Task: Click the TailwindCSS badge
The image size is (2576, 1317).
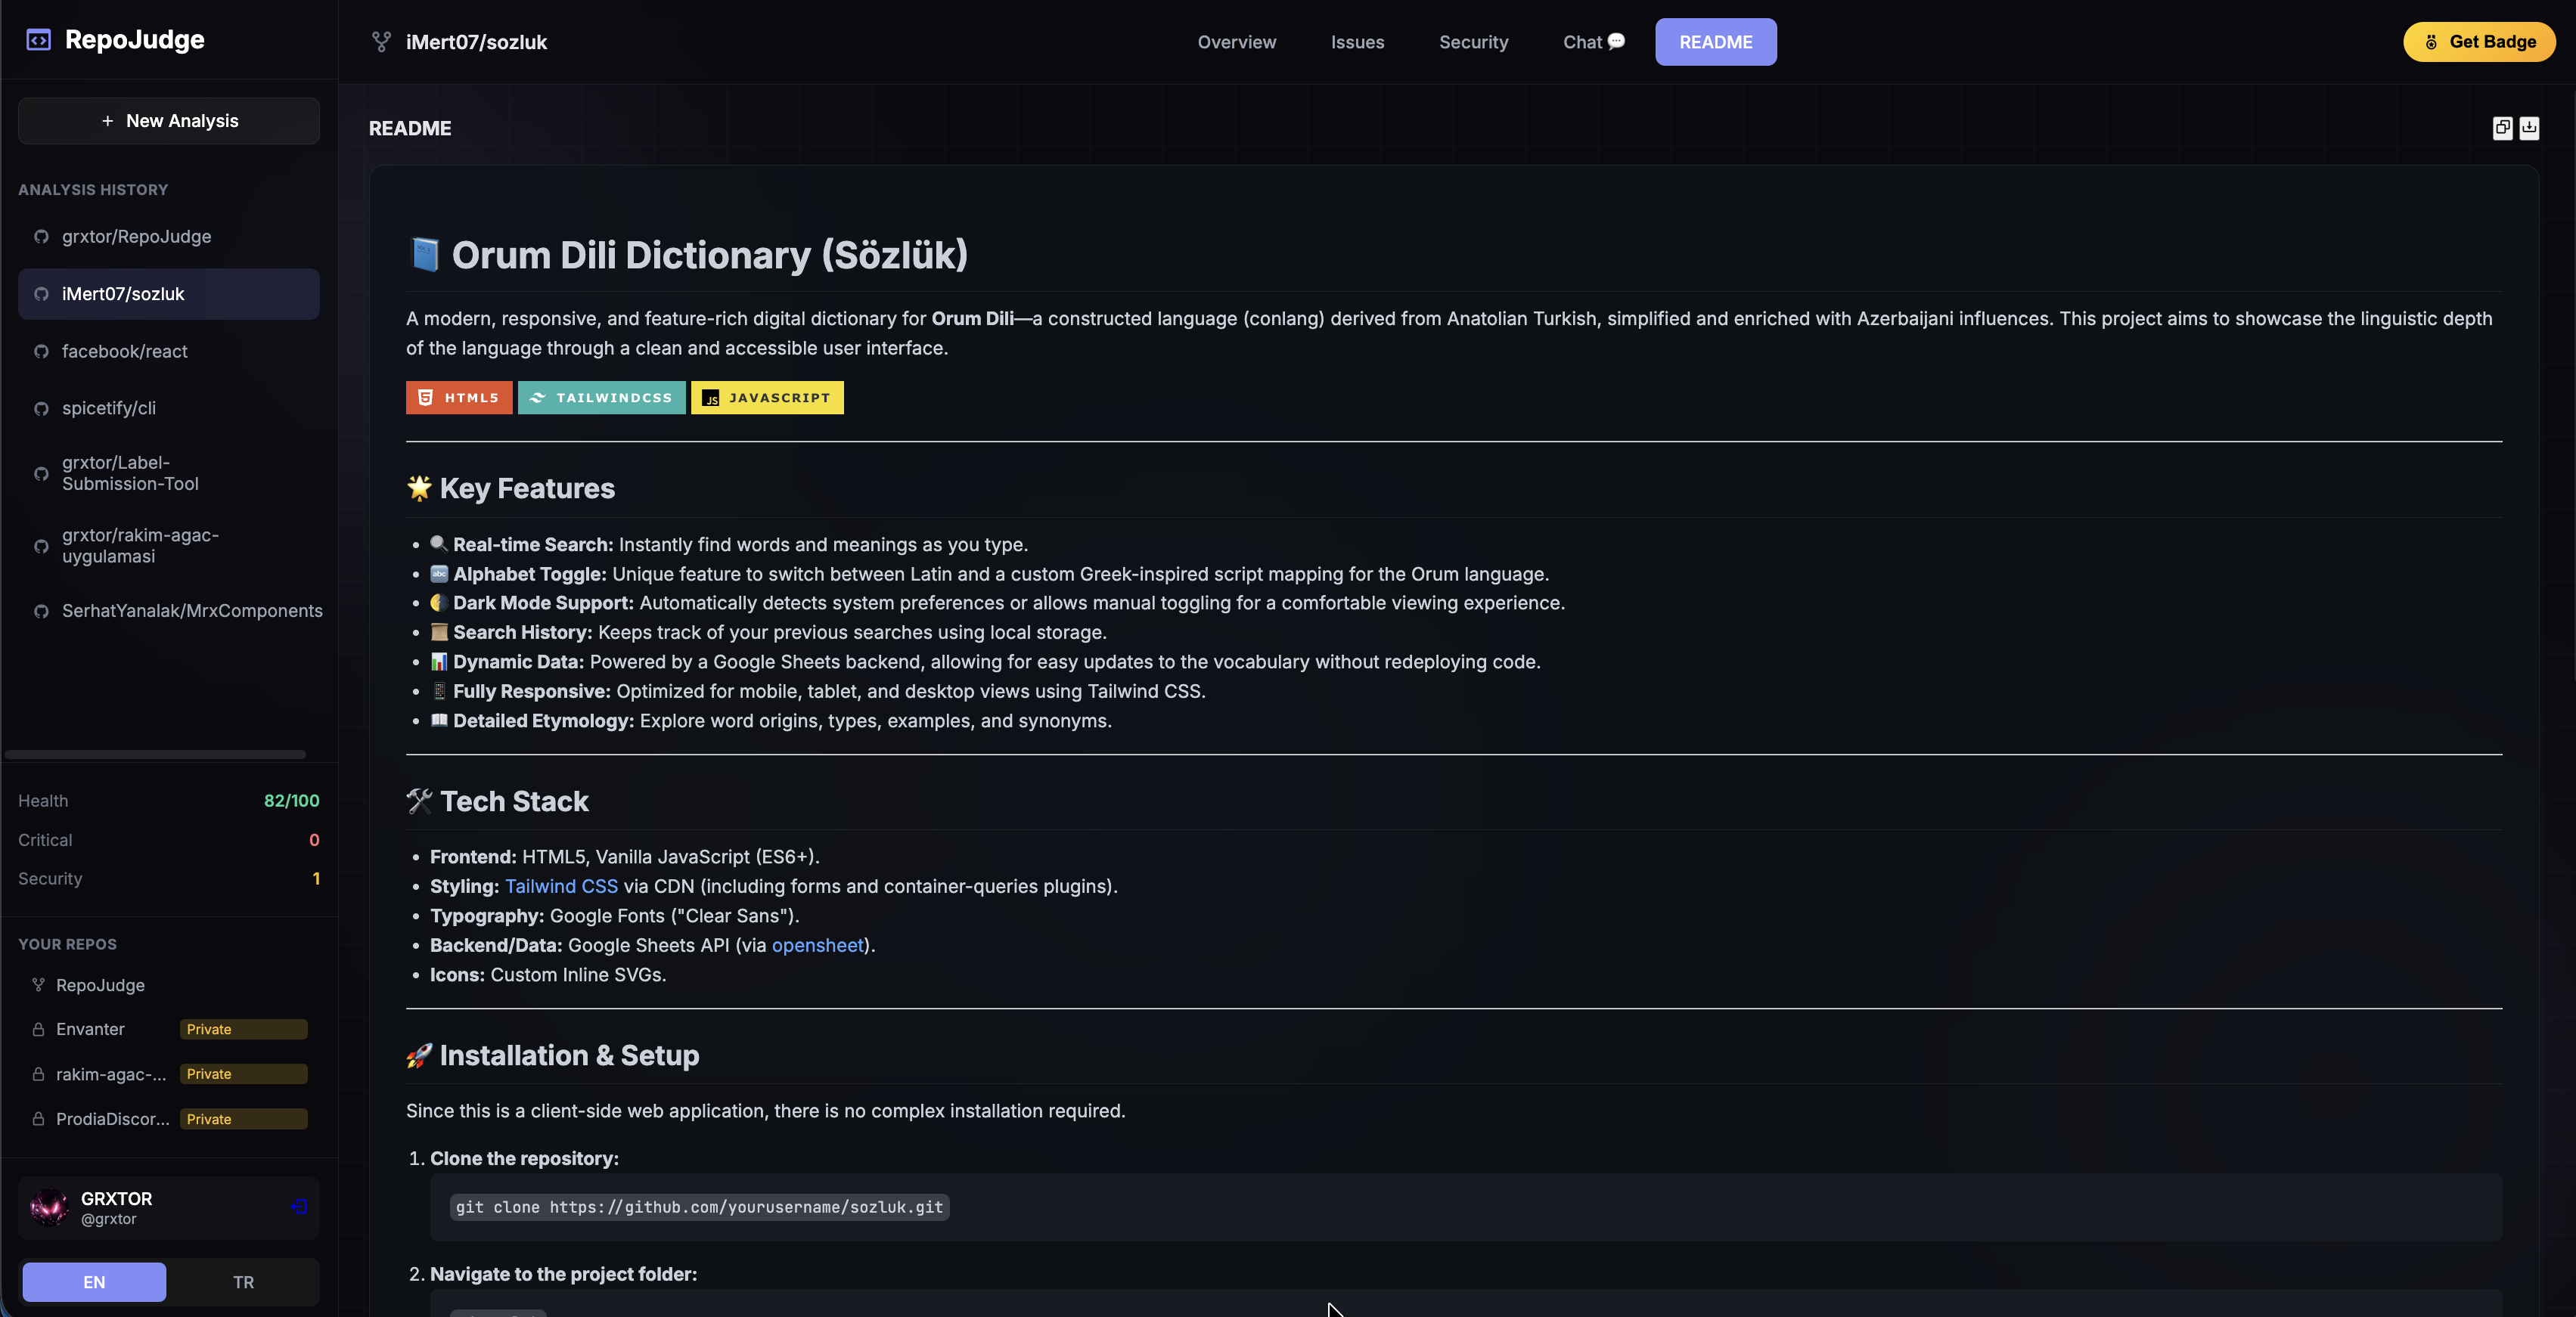Action: pyautogui.click(x=601, y=398)
